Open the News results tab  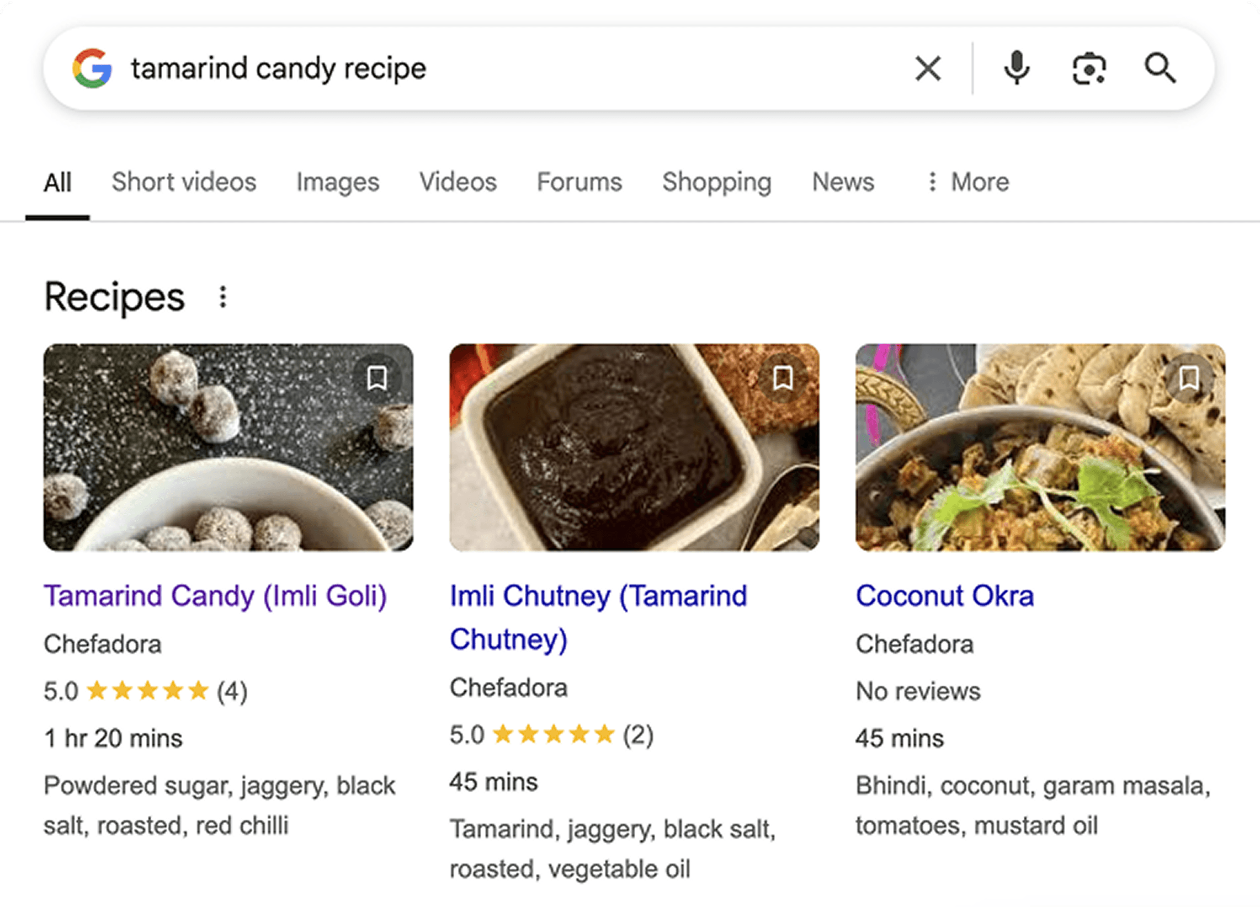(x=842, y=182)
